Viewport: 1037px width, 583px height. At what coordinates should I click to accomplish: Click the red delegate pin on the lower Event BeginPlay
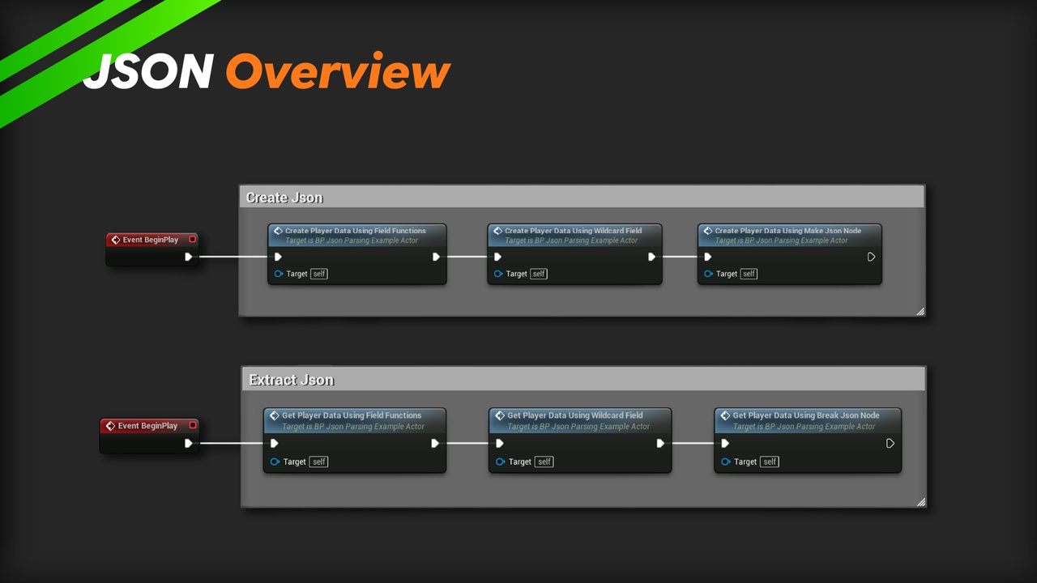pyautogui.click(x=192, y=425)
